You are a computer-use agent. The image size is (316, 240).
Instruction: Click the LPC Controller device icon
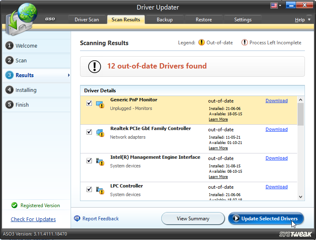coord(100,190)
